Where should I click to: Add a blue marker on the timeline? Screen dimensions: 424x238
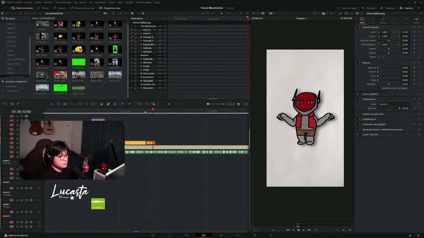[x=130, y=104]
